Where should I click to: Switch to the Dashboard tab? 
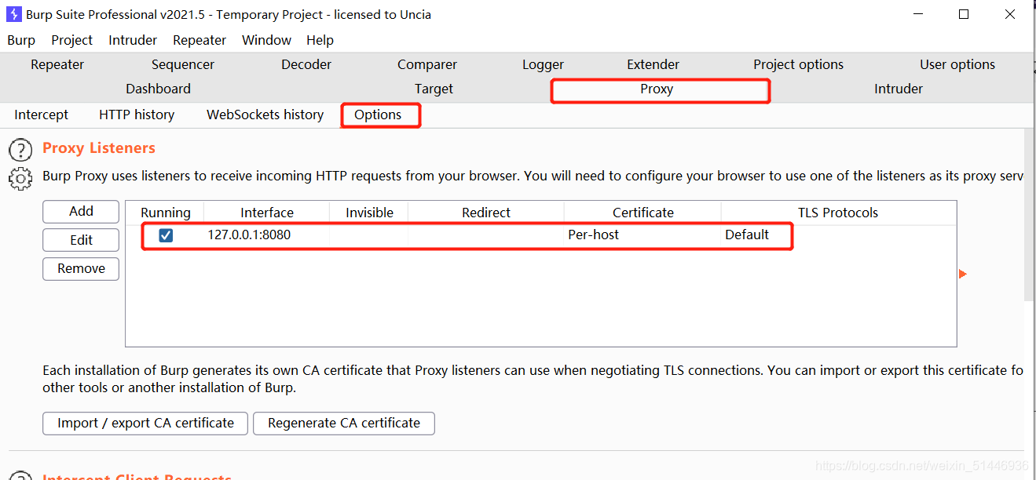[x=159, y=89]
